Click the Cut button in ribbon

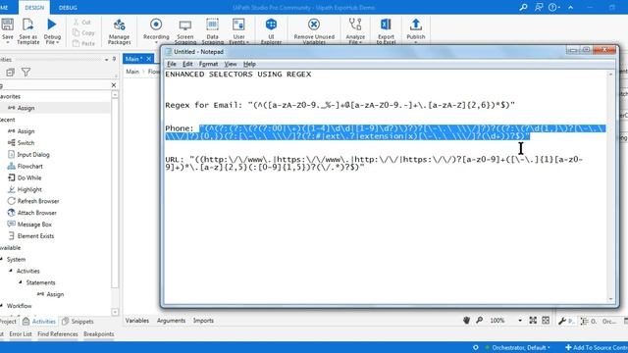tap(82, 22)
